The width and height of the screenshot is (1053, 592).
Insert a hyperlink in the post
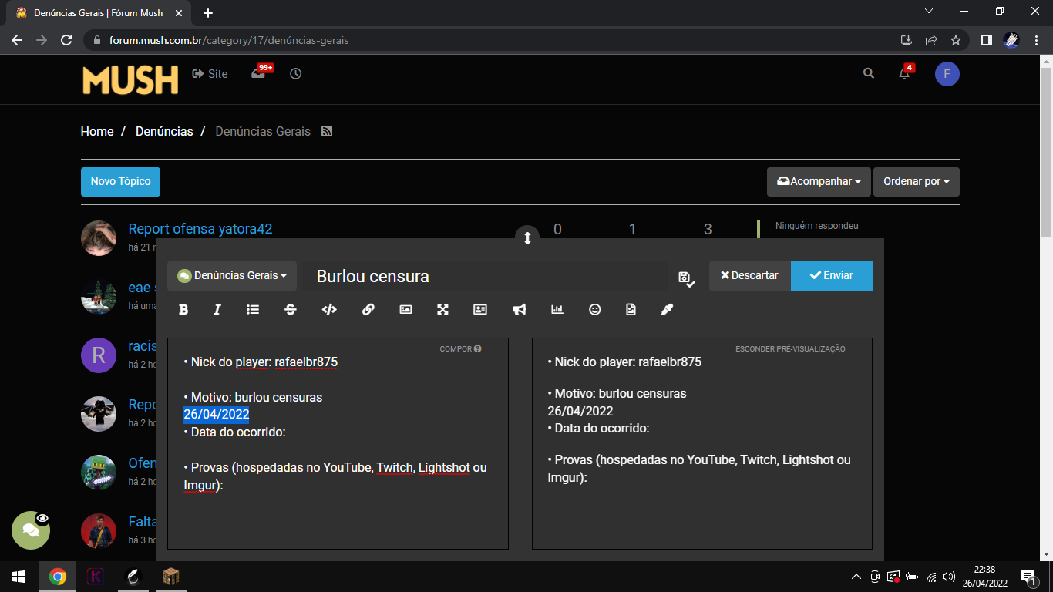click(368, 309)
